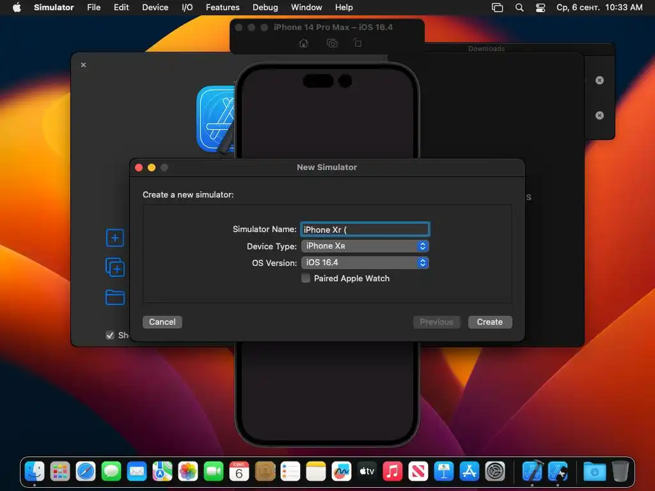Open the Help menu
The image size is (655, 491).
coord(343,8)
